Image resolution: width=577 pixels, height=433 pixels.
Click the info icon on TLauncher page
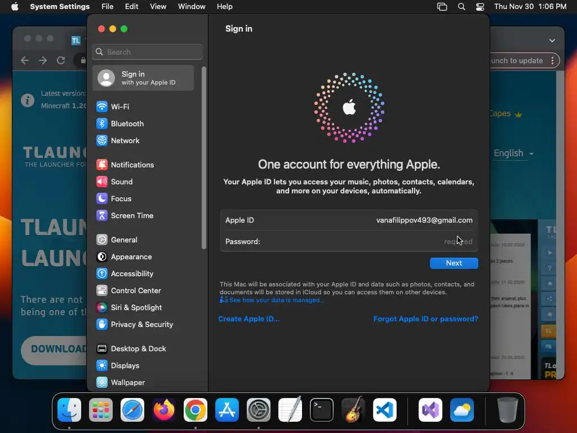click(x=28, y=100)
